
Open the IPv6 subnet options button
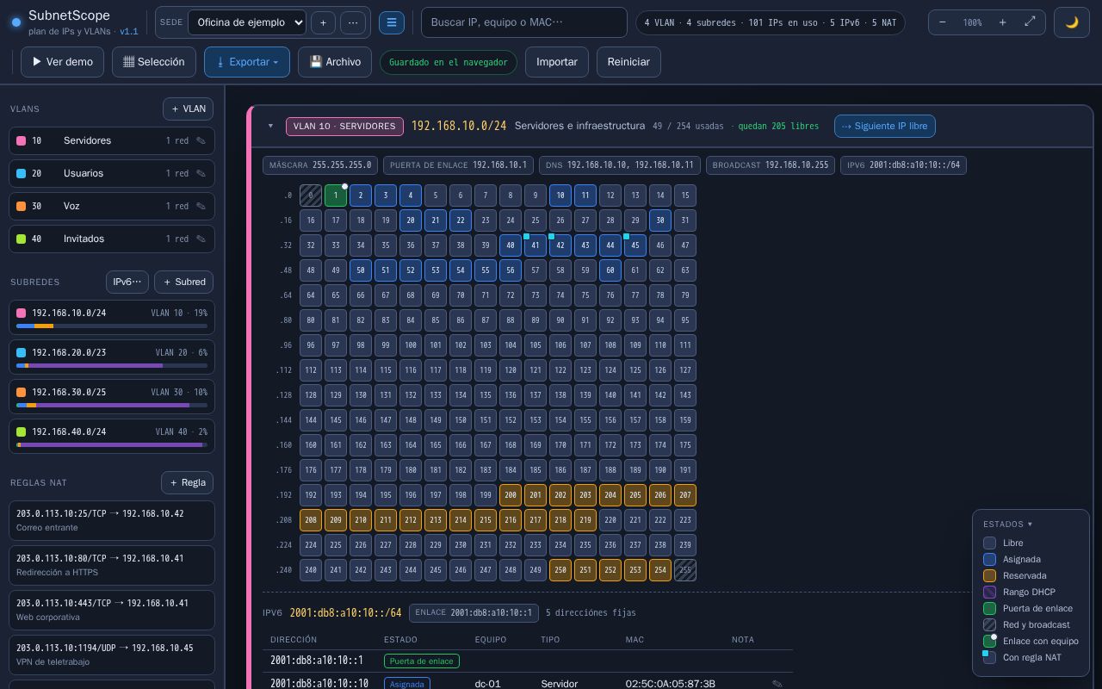point(127,282)
